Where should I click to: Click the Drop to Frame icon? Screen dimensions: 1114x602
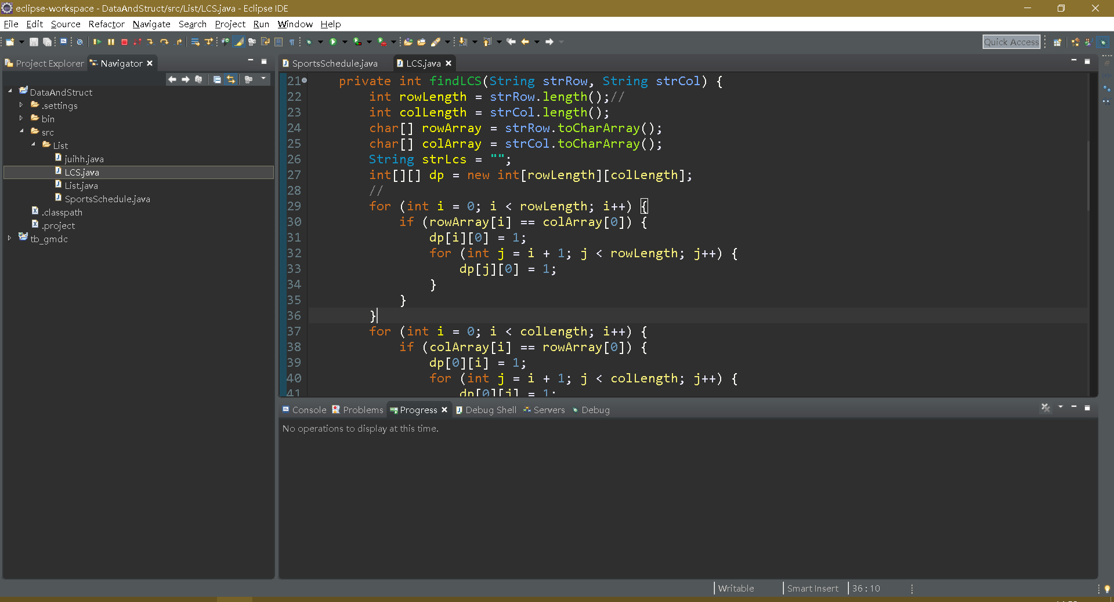click(196, 42)
